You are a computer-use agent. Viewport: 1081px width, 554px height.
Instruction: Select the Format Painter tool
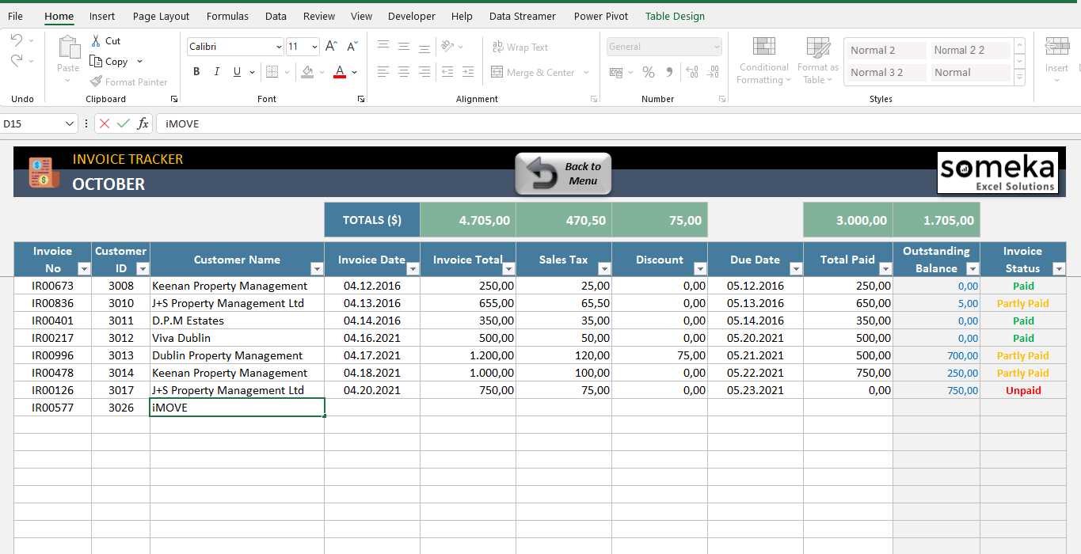(128, 82)
